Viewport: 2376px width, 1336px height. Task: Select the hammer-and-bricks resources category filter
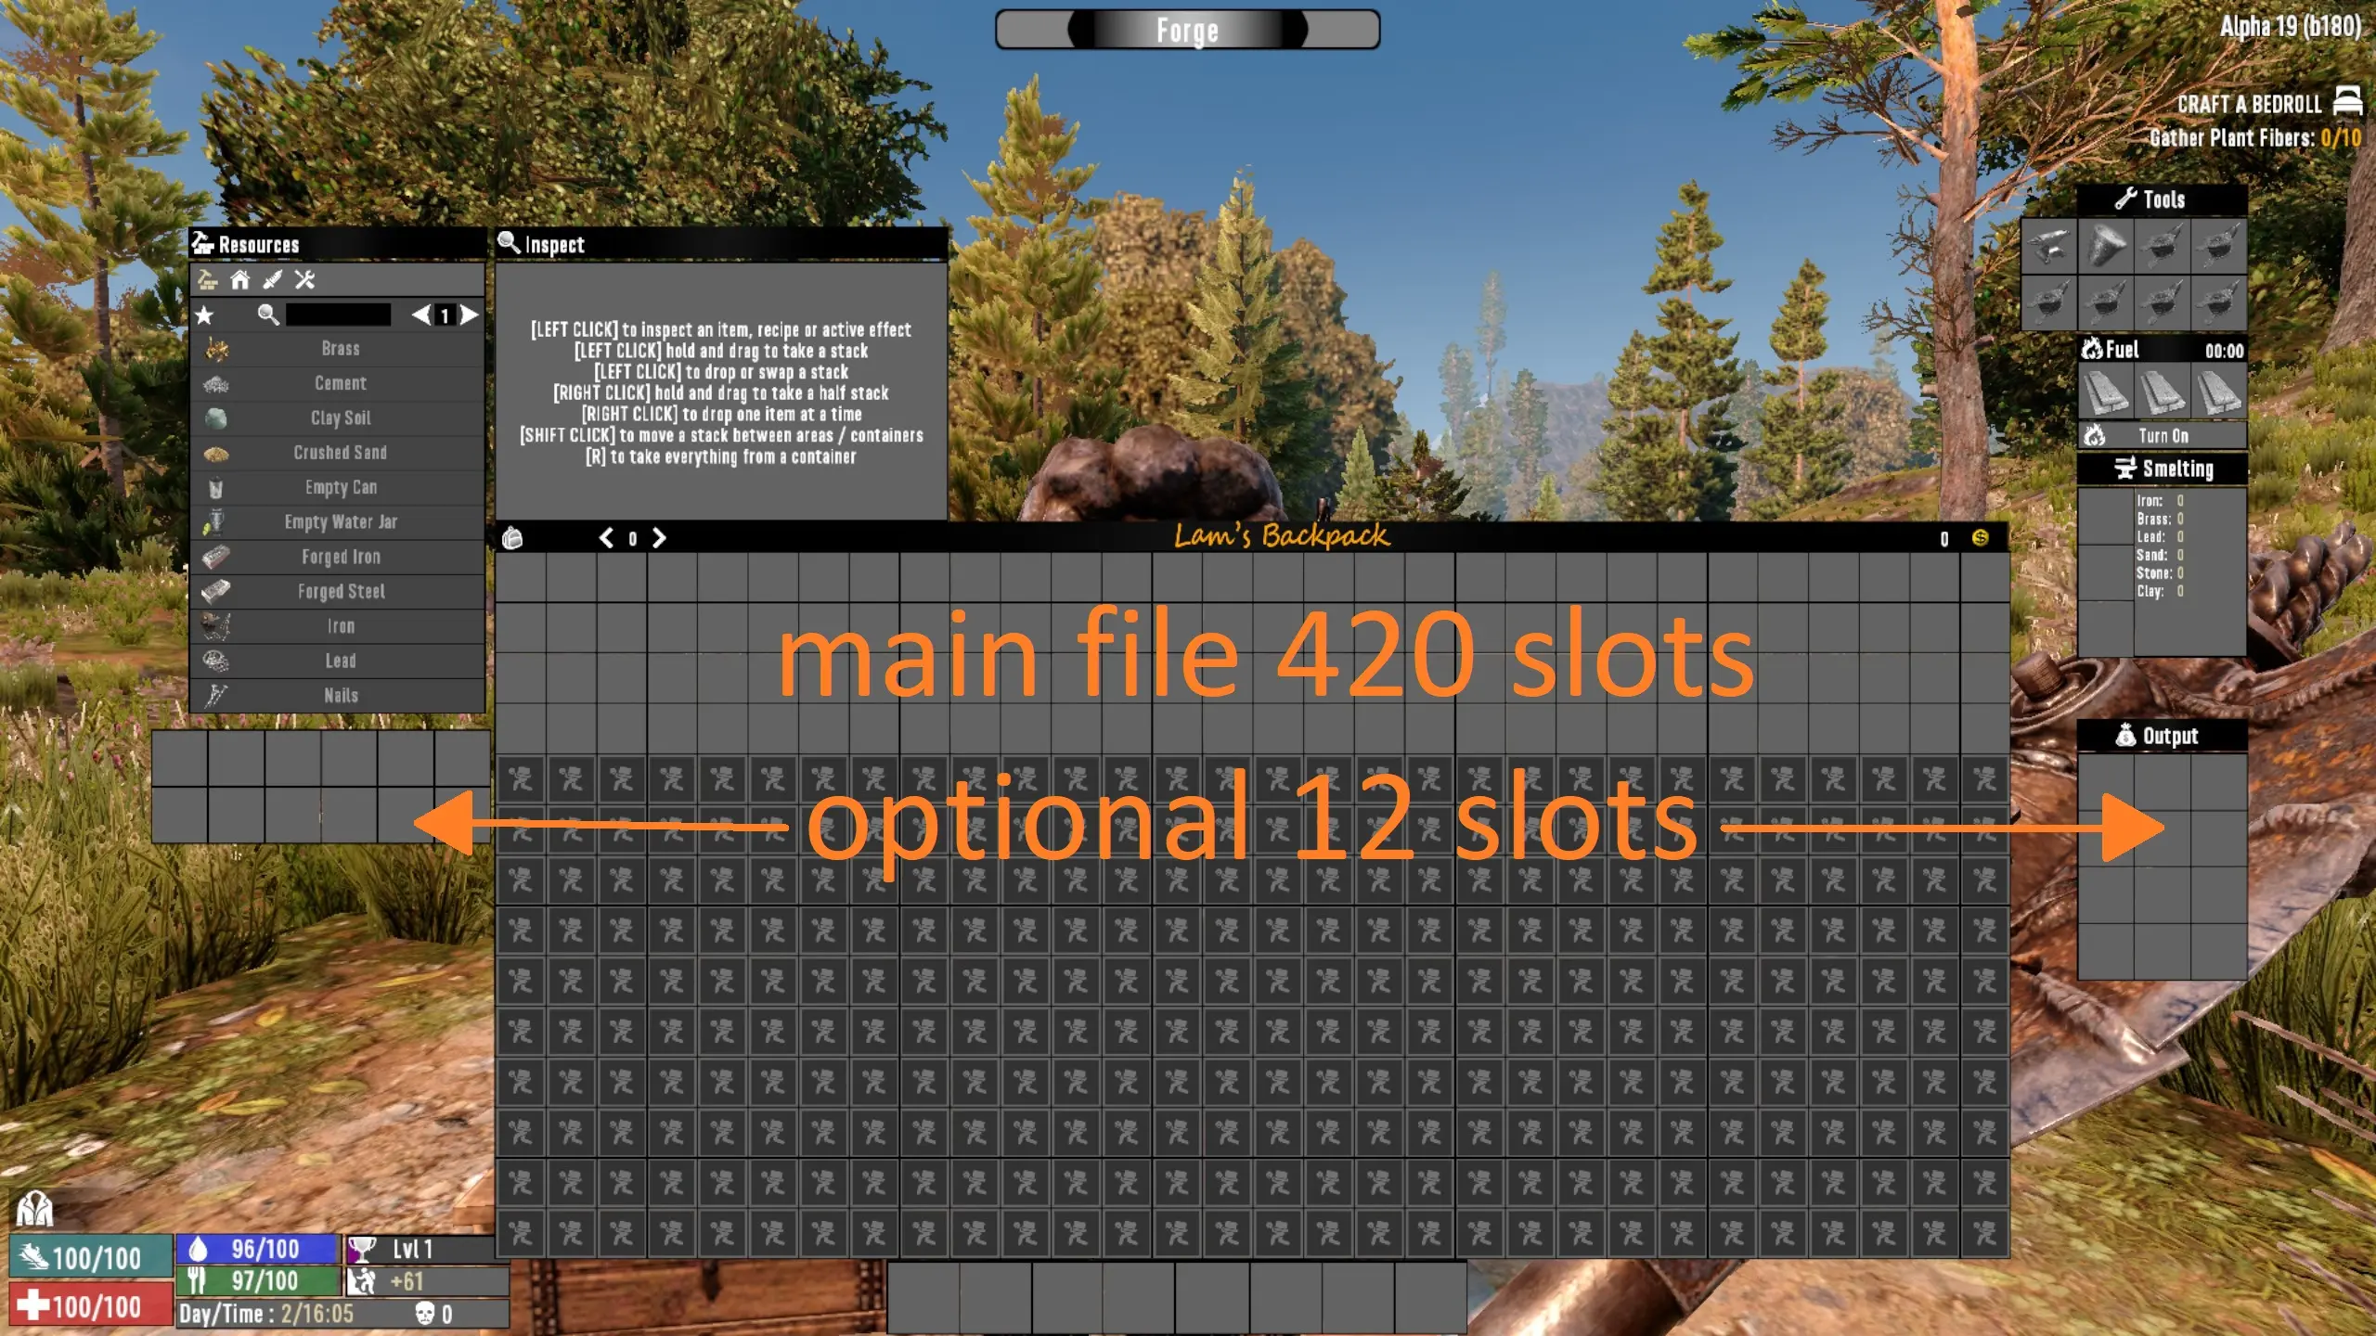(208, 279)
